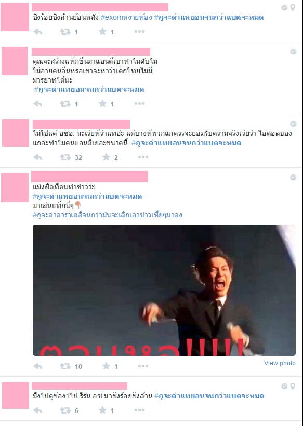The width and height of the screenshot is (303, 426).
Task: Favorite the last tweet with 6 retweets
Action: pos(102,410)
